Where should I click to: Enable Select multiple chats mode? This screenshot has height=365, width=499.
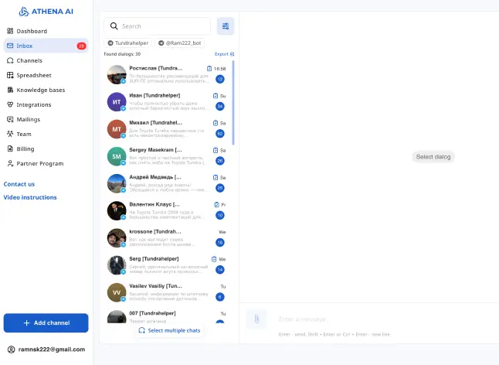click(169, 330)
